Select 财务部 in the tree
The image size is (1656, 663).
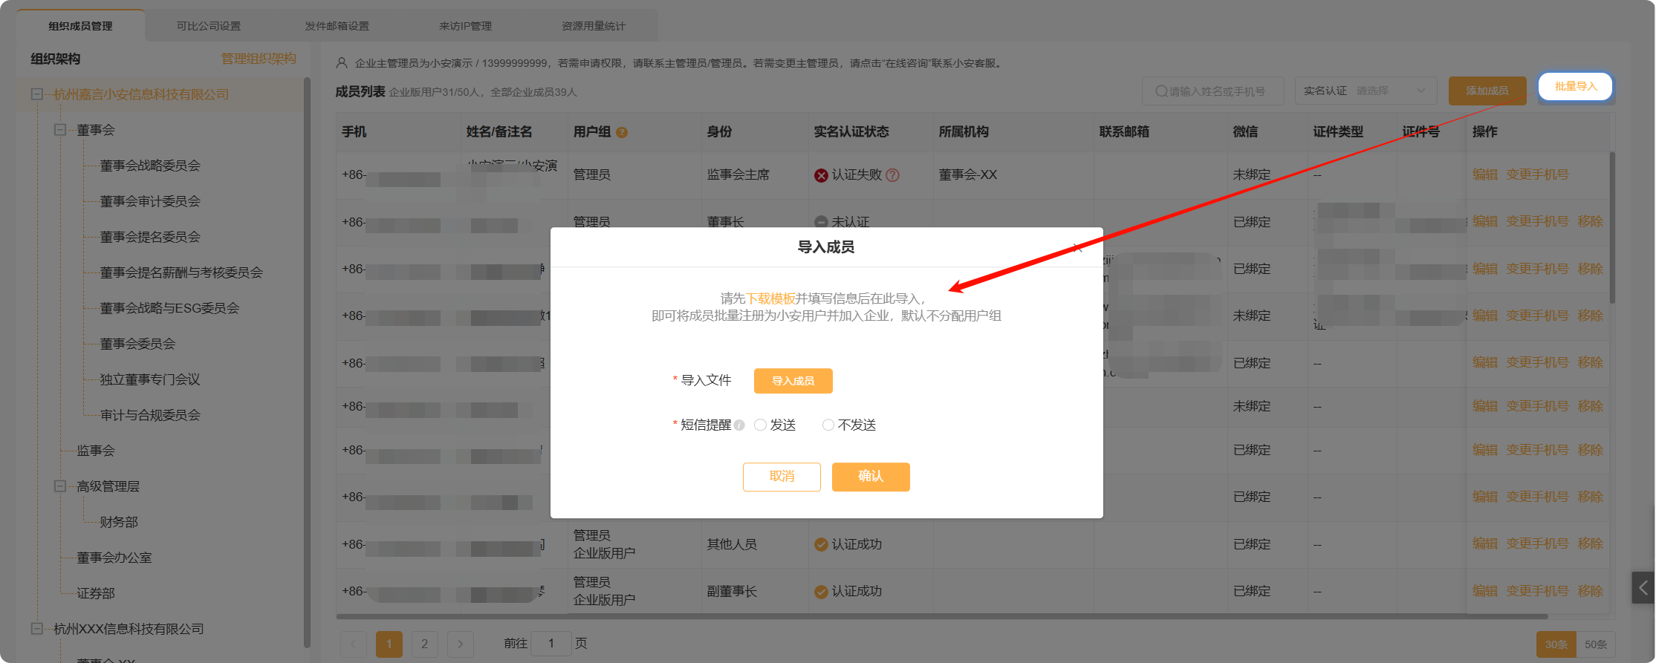pos(119,522)
